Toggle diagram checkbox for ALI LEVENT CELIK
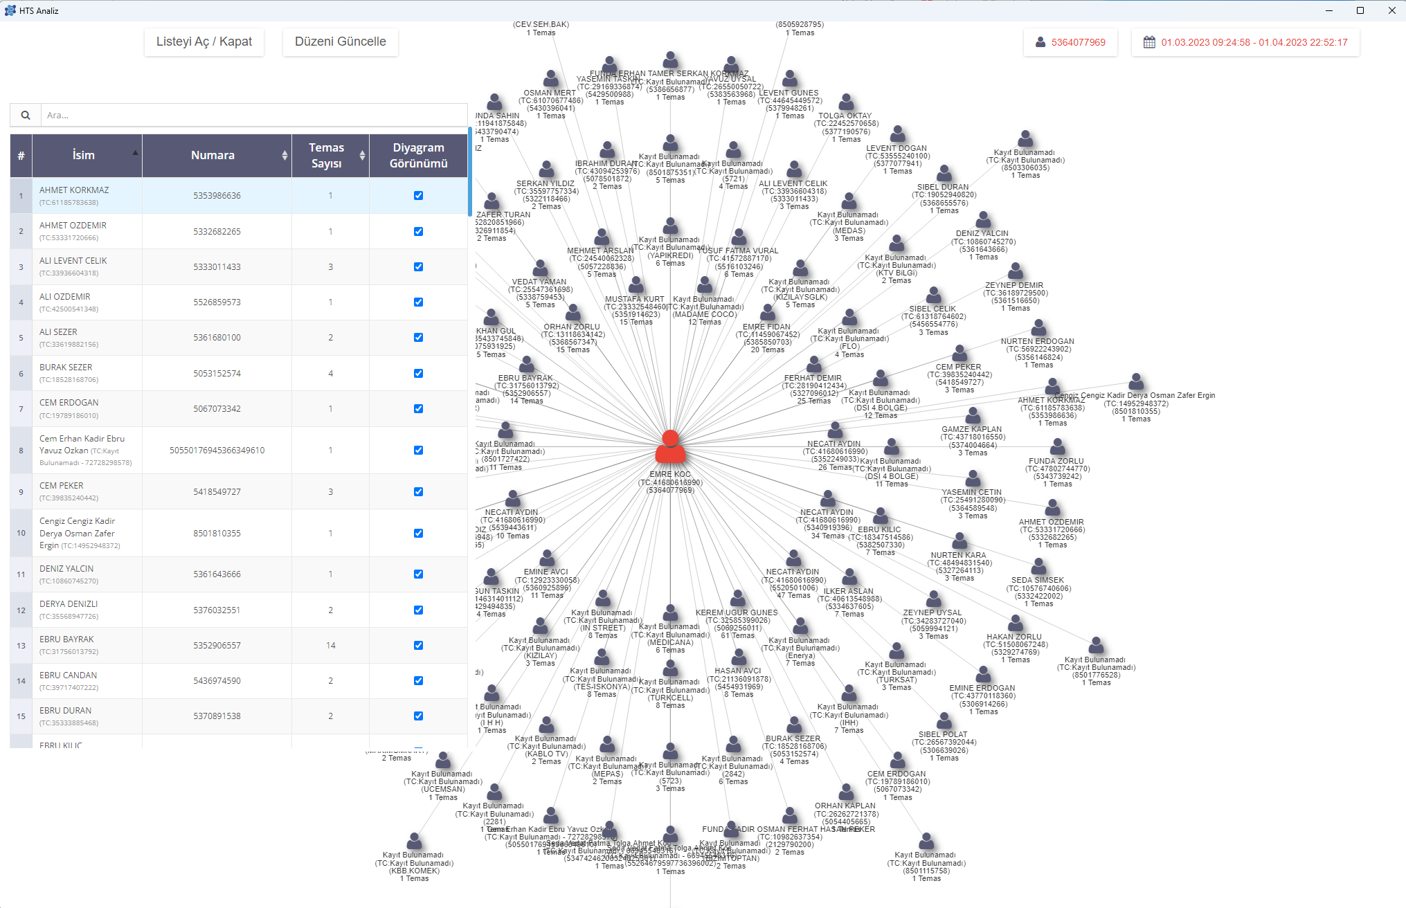1406x908 pixels. coord(418,266)
